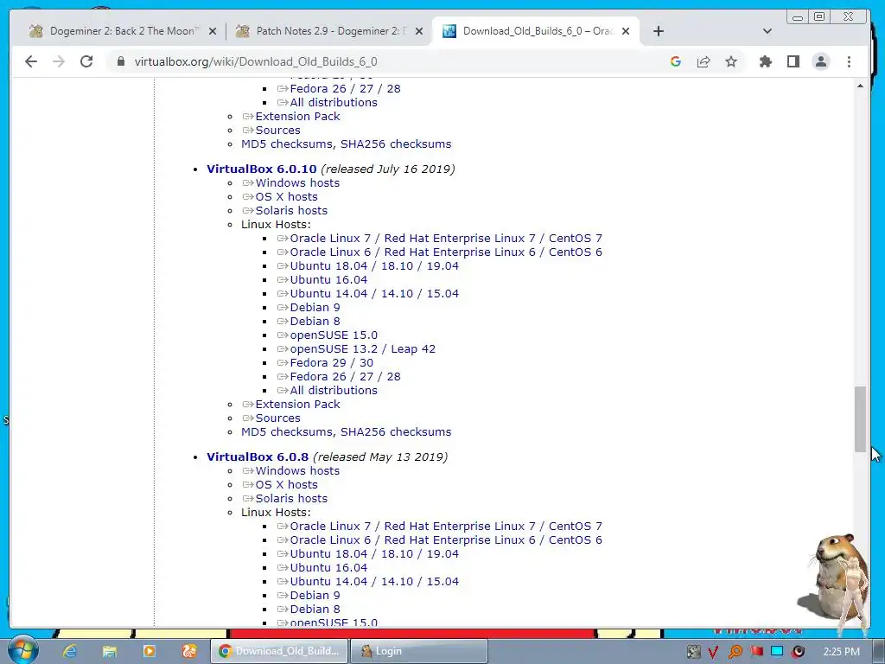885x664 pixels.
Task: Launch Internet Explorer from taskbar
Action: (69, 651)
